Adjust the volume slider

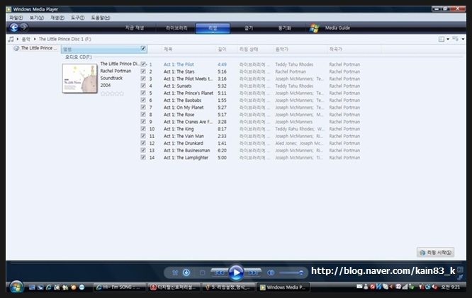tap(291, 273)
